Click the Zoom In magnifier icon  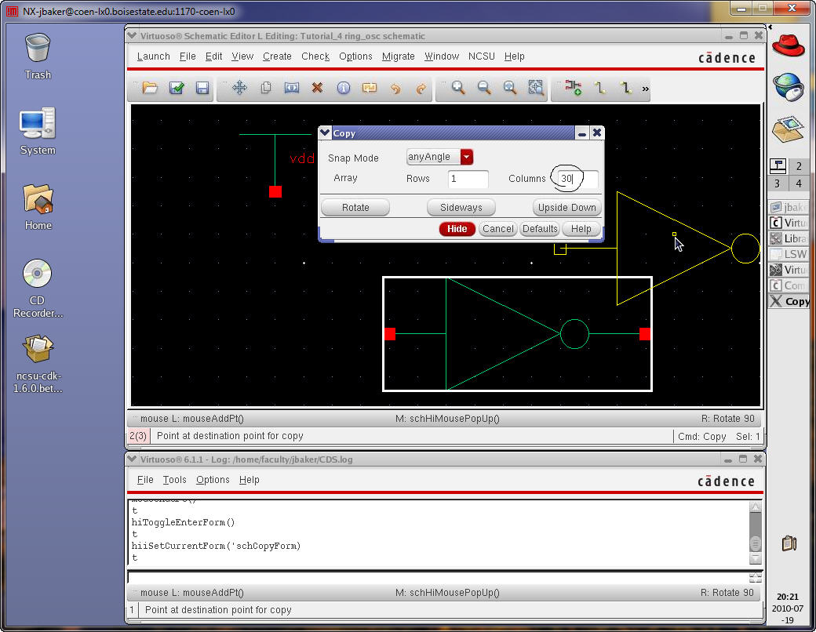[x=458, y=88]
